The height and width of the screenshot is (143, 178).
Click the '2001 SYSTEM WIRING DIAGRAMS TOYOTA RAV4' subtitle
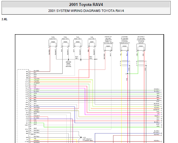[86, 11]
